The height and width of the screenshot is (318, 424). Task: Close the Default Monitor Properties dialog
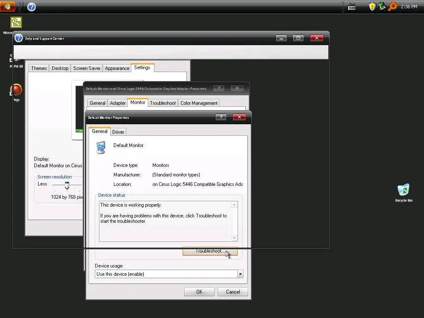click(239, 117)
